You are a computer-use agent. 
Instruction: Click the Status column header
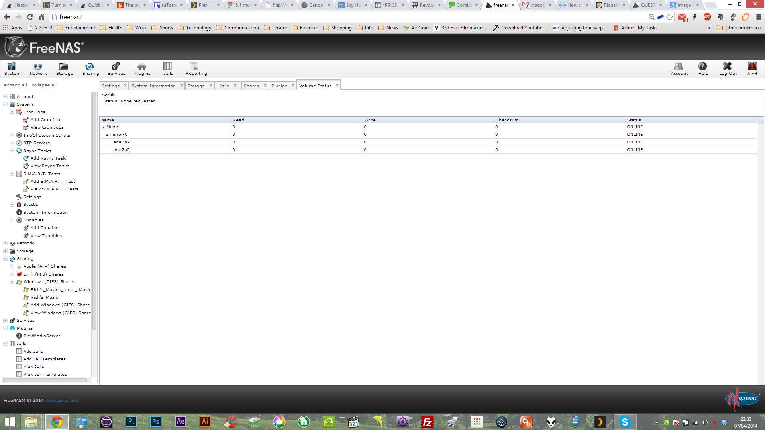click(x=691, y=120)
